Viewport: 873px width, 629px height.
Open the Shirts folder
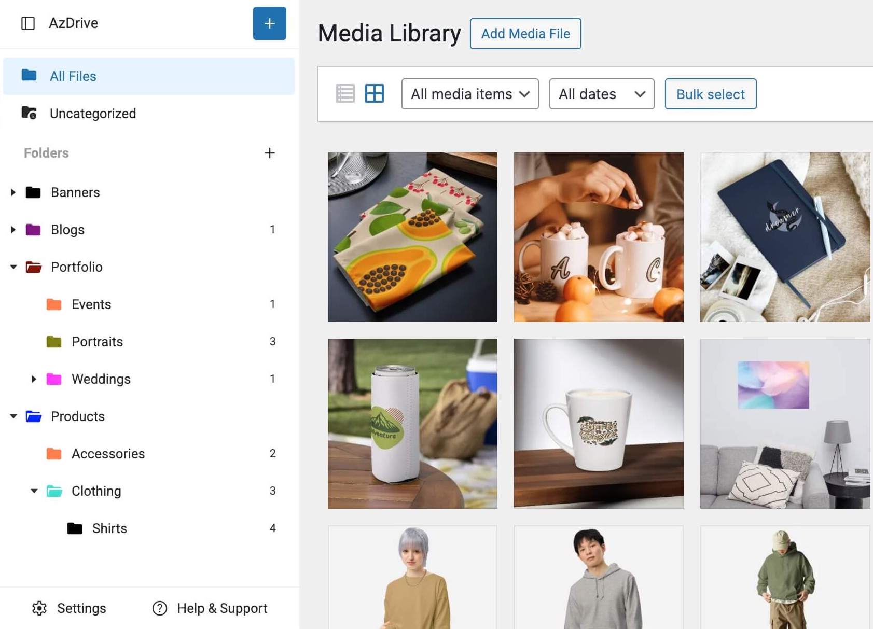[109, 528]
